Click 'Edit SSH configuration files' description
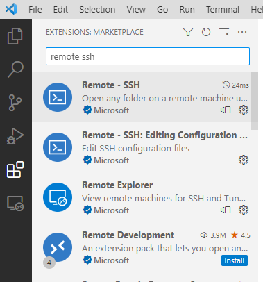The height and width of the screenshot is (282, 263). pos(136,148)
